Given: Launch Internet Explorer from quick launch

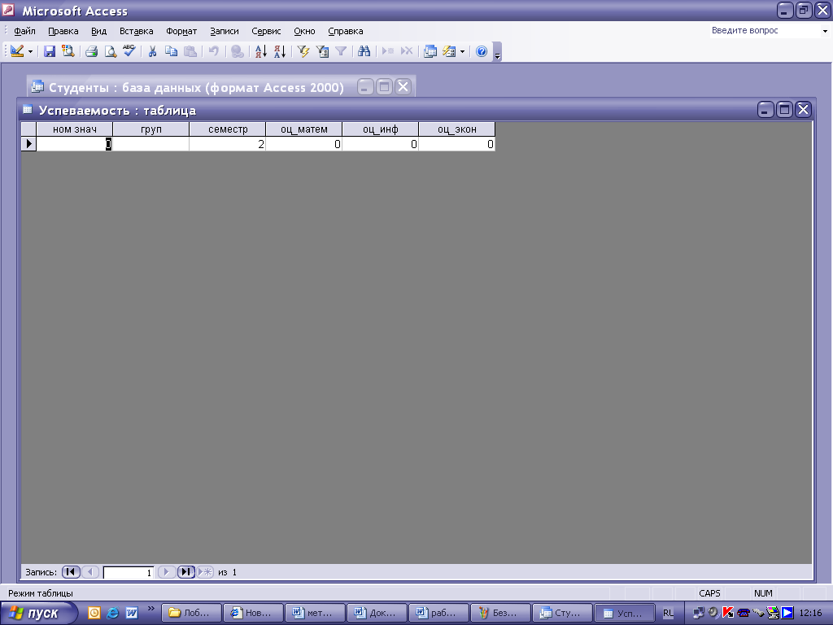Looking at the screenshot, I should point(112,613).
